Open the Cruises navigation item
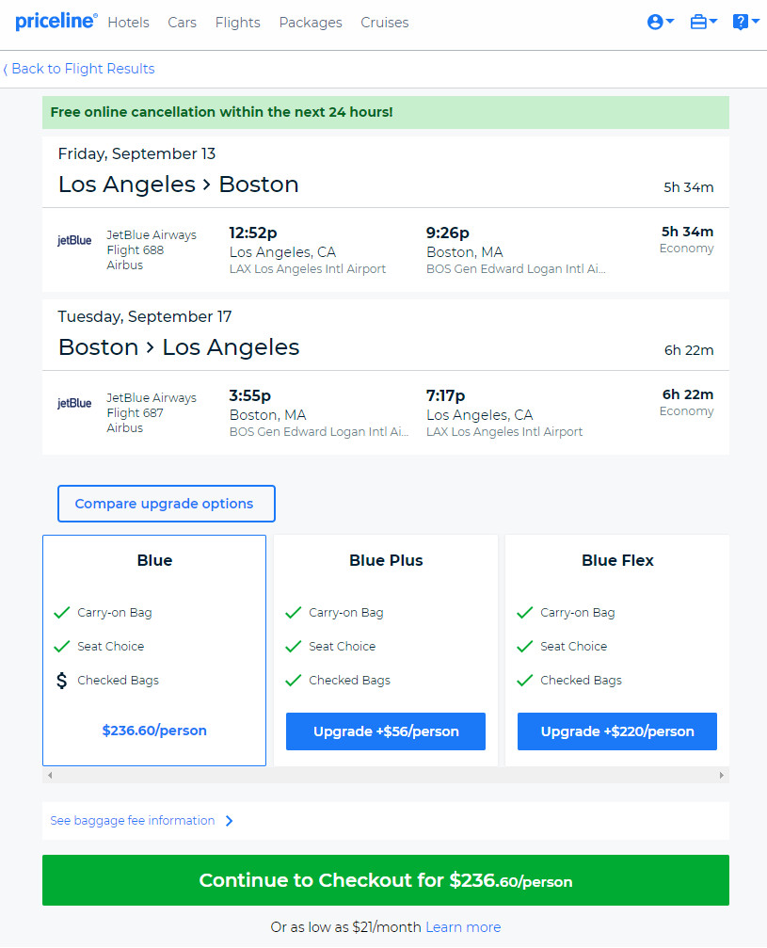The height and width of the screenshot is (948, 767). point(384,23)
